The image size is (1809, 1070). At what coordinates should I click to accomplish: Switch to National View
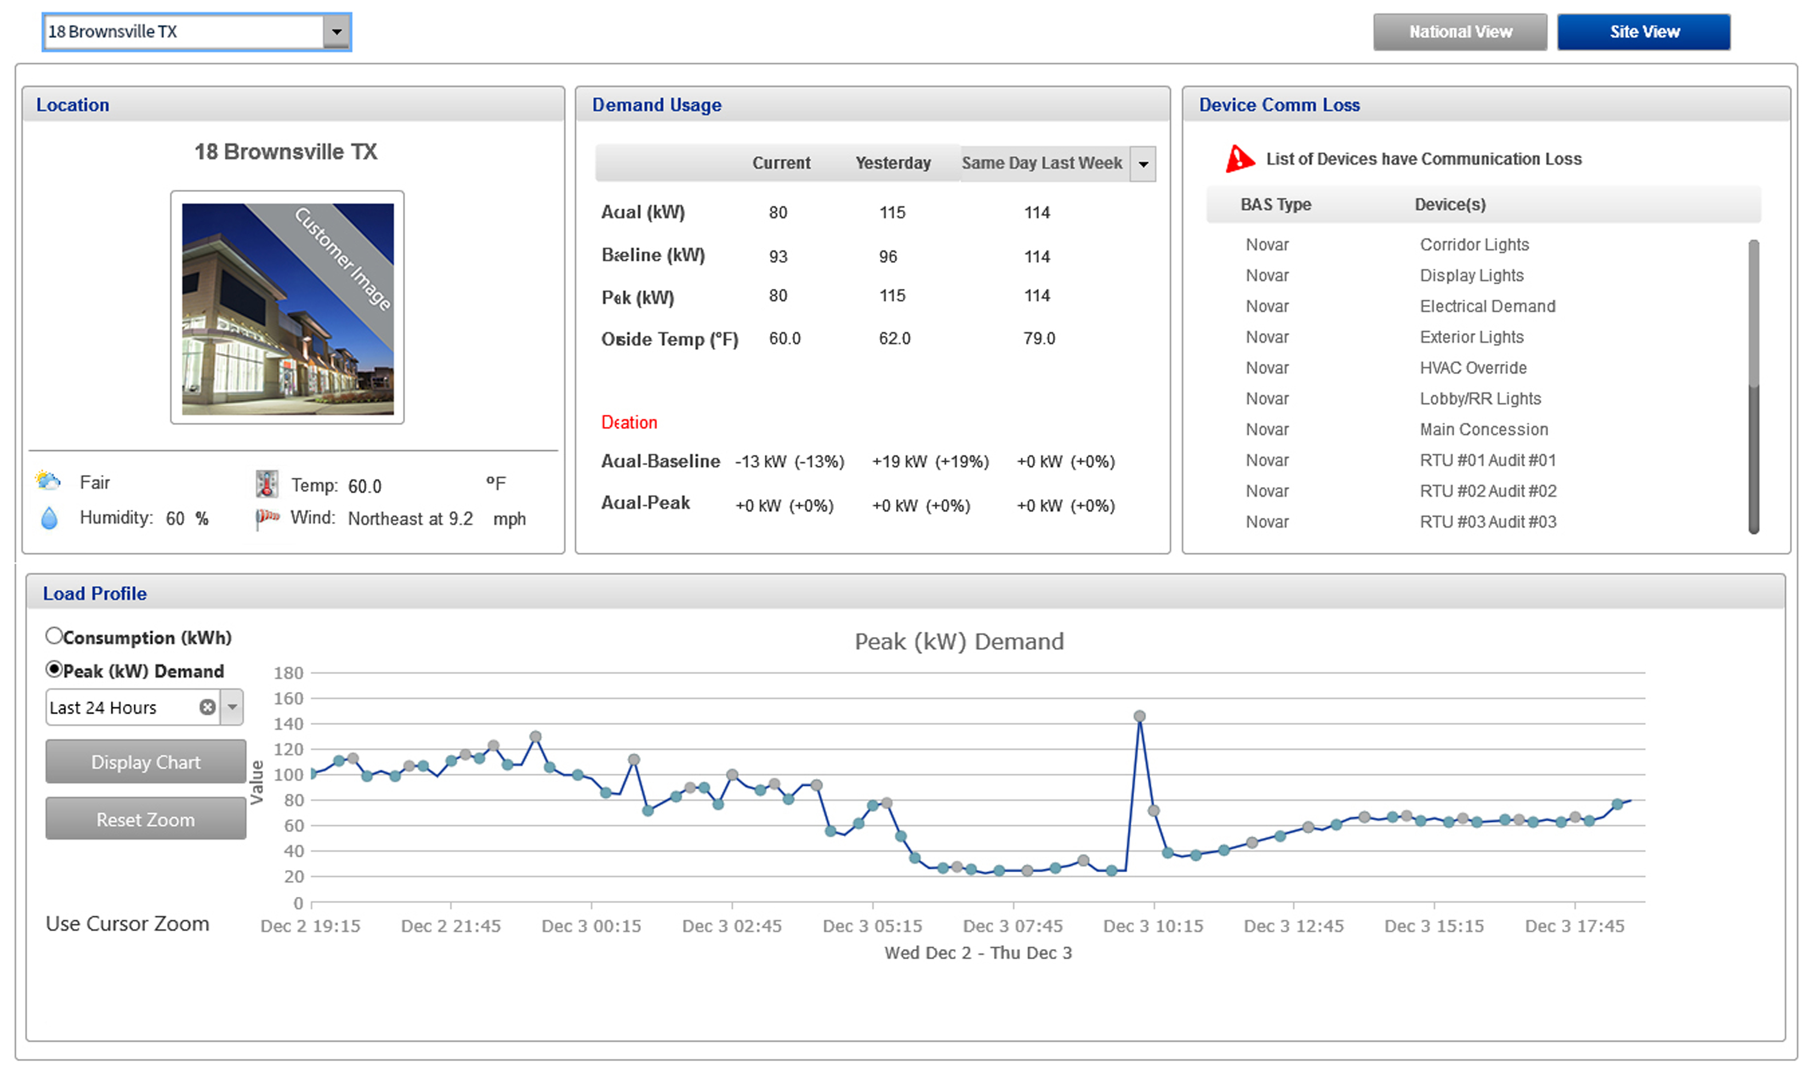(x=1459, y=32)
